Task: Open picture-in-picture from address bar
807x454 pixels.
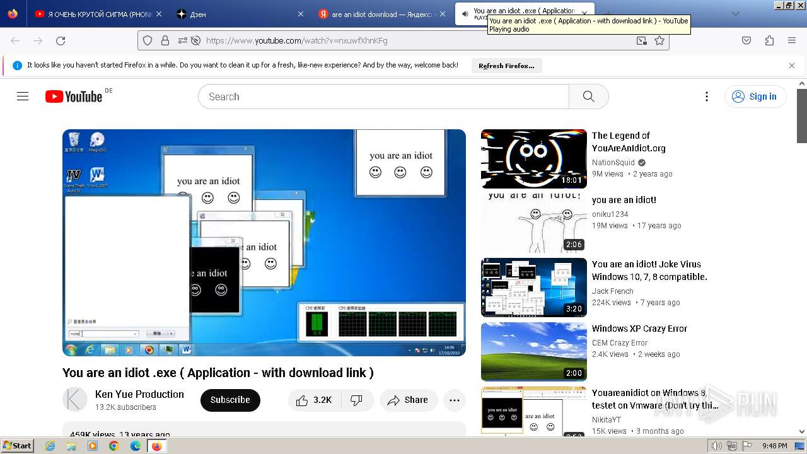Action: click(641, 40)
